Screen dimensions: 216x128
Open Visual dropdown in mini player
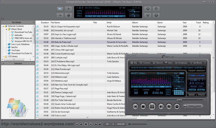[192, 71]
